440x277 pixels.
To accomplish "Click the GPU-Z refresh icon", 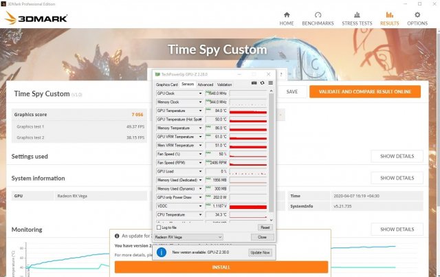I will (262, 83).
